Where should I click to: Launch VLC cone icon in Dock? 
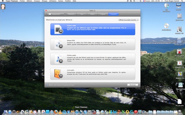pos(60,112)
